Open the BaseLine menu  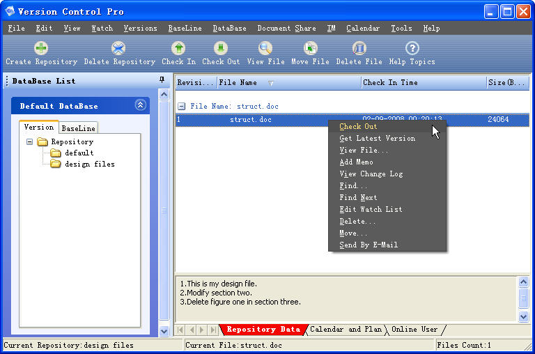pos(185,28)
